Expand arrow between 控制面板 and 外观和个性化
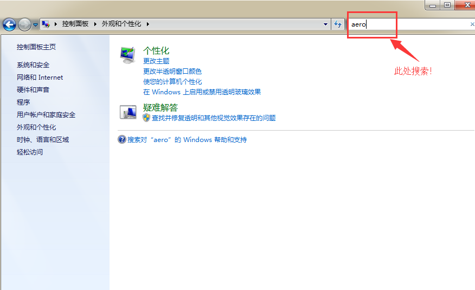The image size is (475, 290). [x=95, y=24]
